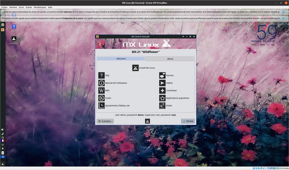Click the Manuel de l'utilisateur label

pyautogui.click(x=116, y=83)
